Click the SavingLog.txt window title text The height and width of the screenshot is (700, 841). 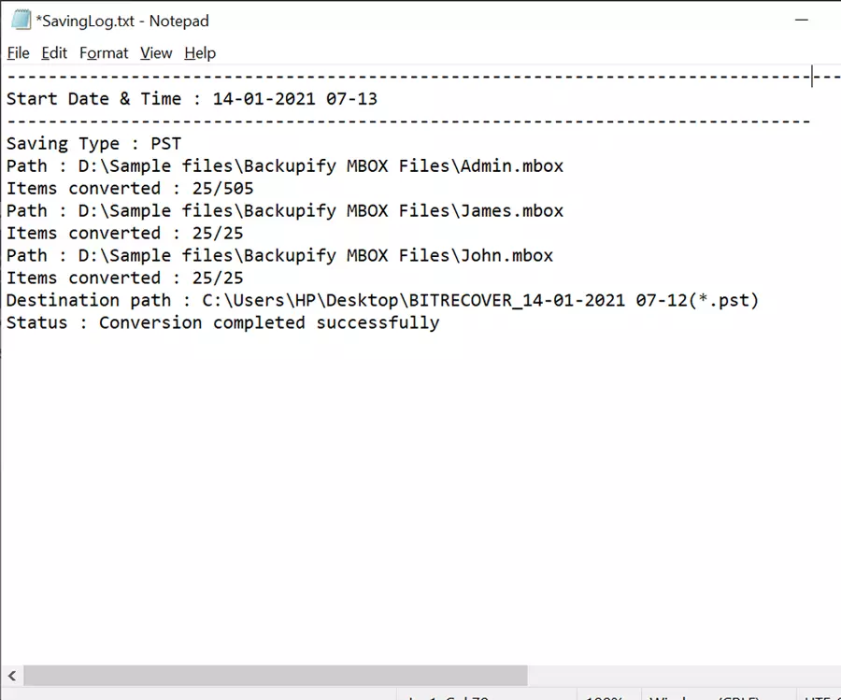[122, 21]
